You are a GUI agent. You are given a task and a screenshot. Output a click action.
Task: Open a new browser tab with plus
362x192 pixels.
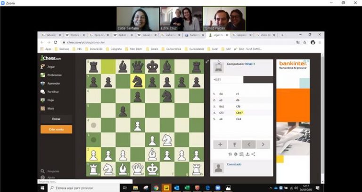click(282, 35)
